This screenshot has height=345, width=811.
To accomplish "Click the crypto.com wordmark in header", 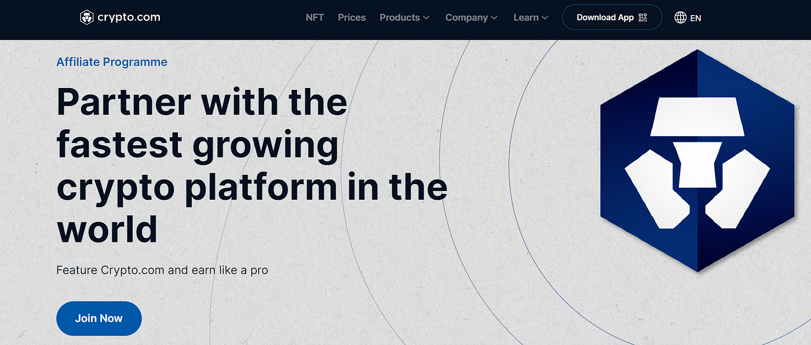I will pyautogui.click(x=129, y=17).
